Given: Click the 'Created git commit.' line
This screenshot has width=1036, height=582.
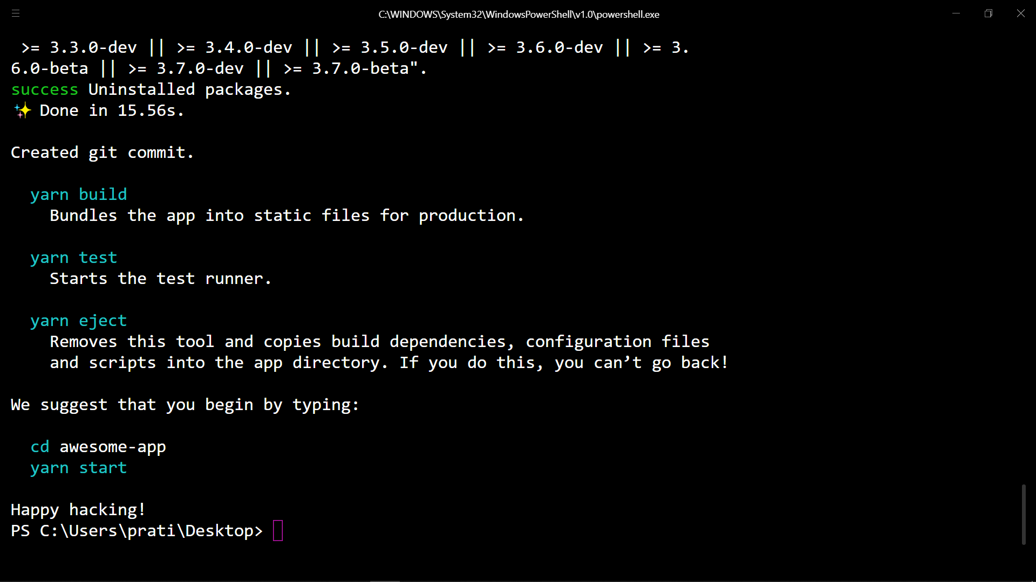Looking at the screenshot, I should coord(102,153).
